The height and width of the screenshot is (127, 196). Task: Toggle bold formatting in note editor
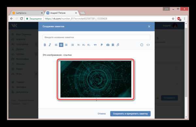tap(45, 45)
